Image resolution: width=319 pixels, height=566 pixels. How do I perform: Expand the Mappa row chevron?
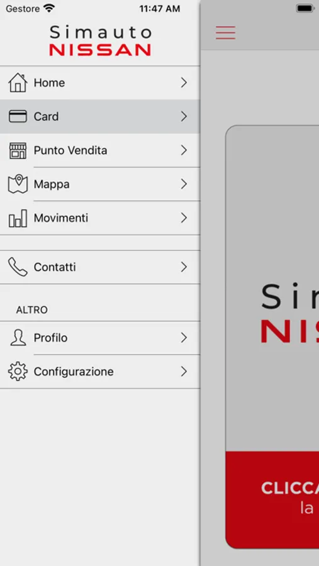[x=184, y=184]
